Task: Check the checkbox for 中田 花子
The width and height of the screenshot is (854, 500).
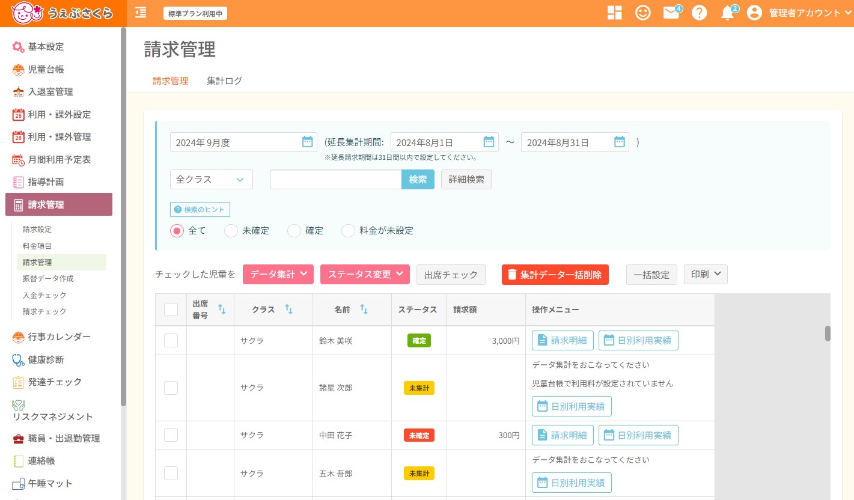Action: click(171, 435)
